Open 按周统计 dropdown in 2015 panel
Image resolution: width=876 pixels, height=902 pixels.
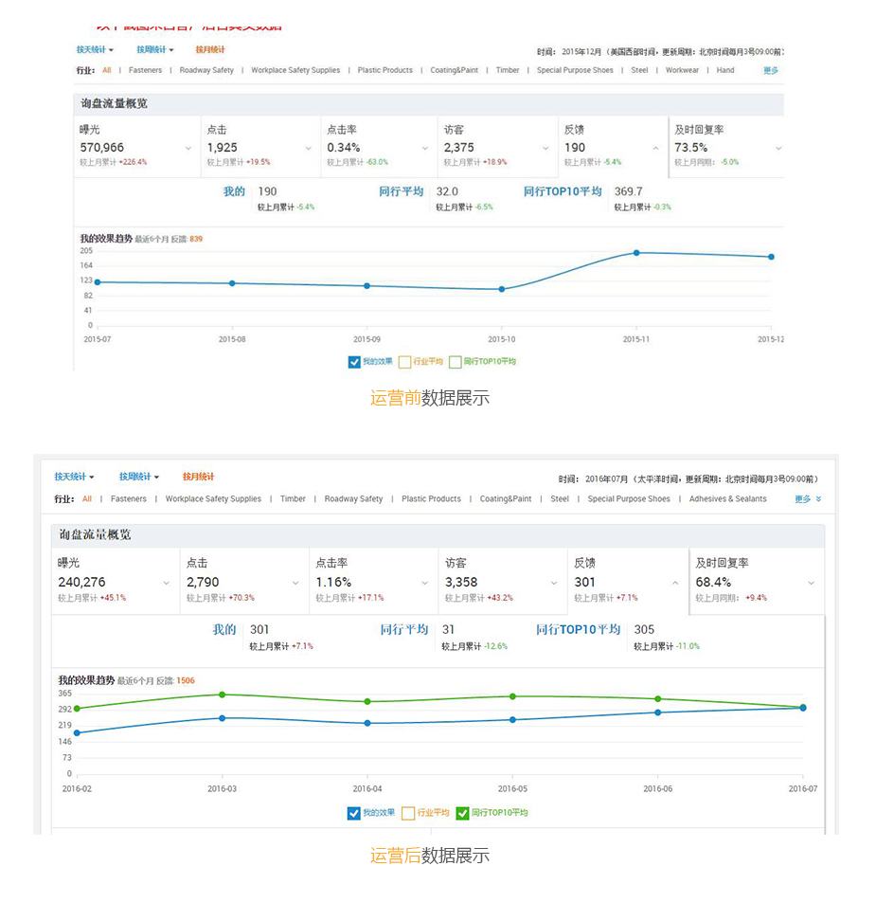click(x=154, y=49)
